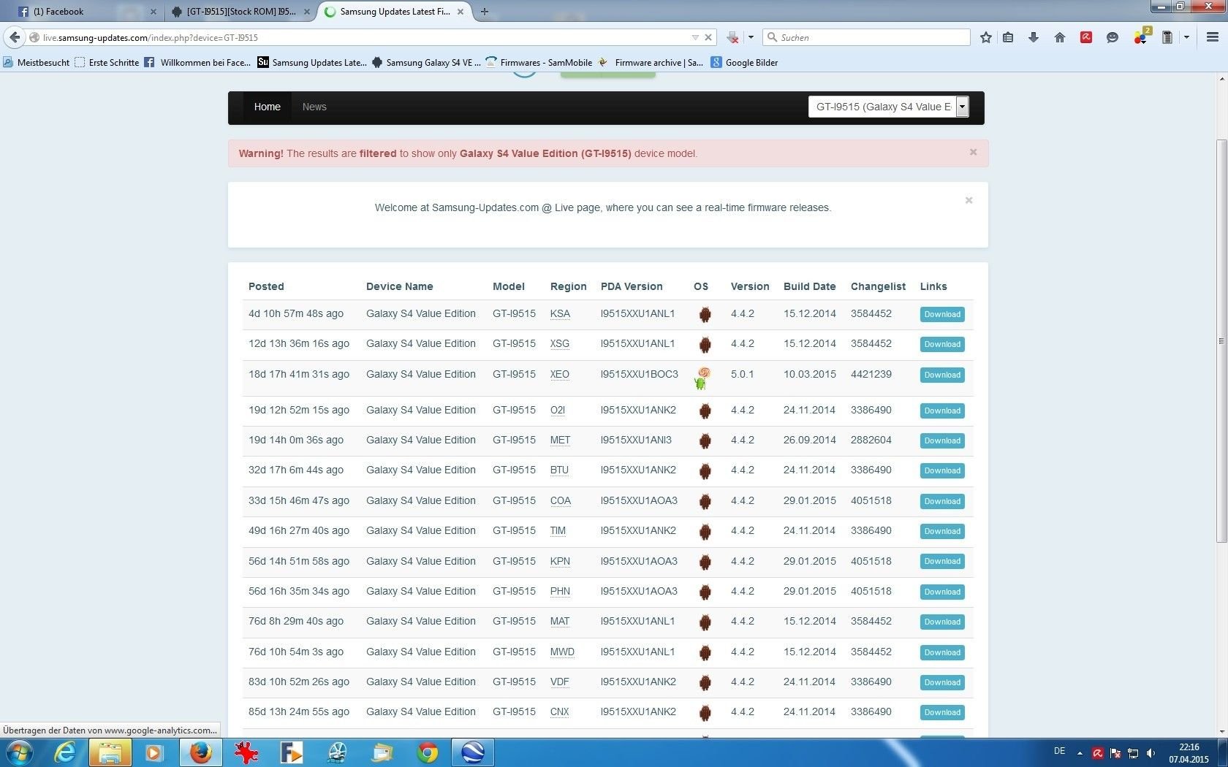Open the bookmarks list icon in toolbar
The image size is (1228, 767).
click(x=1008, y=37)
